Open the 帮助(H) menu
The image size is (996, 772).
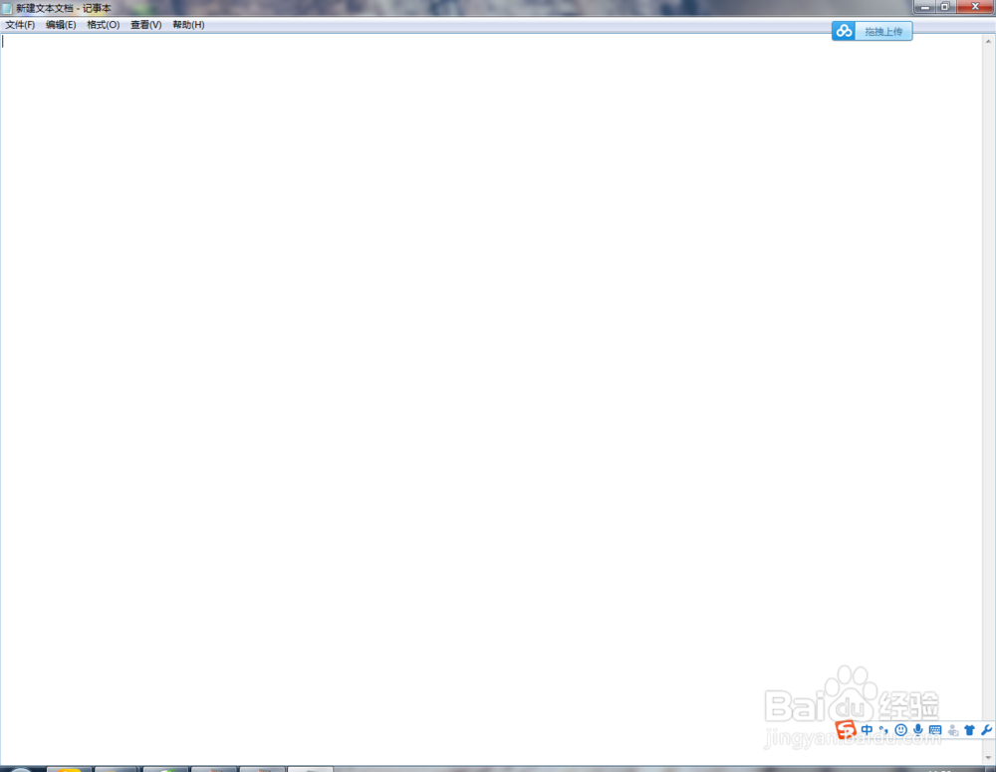click(x=188, y=25)
